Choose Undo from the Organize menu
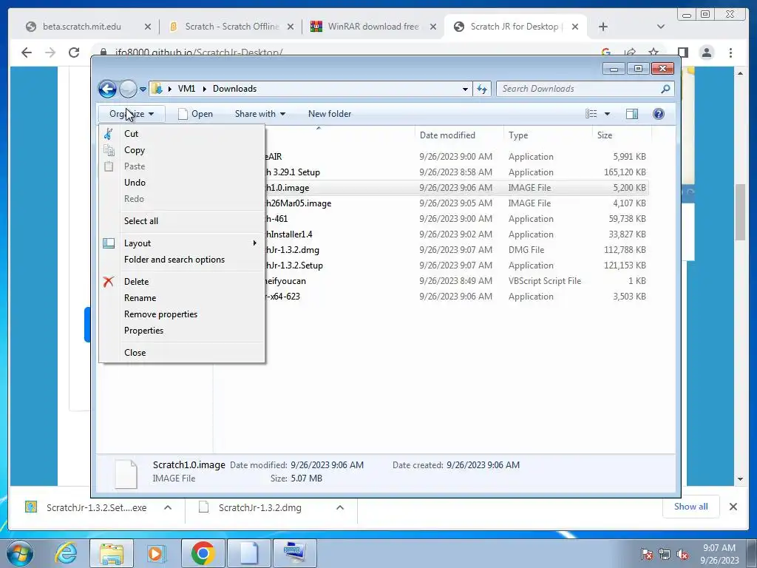757x568 pixels. pos(182,183)
